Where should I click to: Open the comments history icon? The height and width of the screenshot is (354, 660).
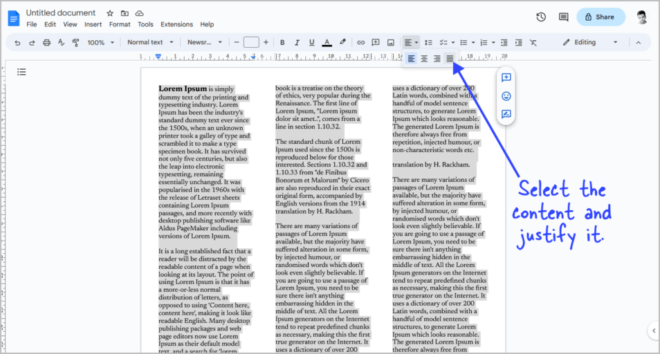pyautogui.click(x=563, y=17)
